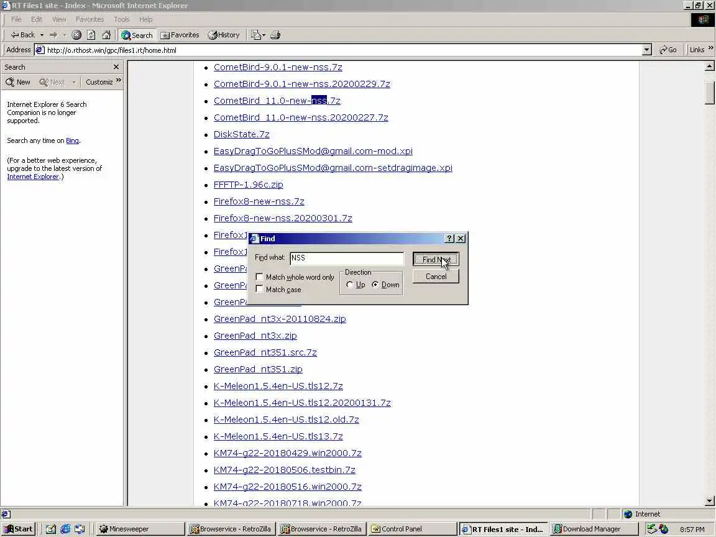Expand the Edit icon dropdown arrow
Viewport: 716px width, 537px height.
[264, 35]
